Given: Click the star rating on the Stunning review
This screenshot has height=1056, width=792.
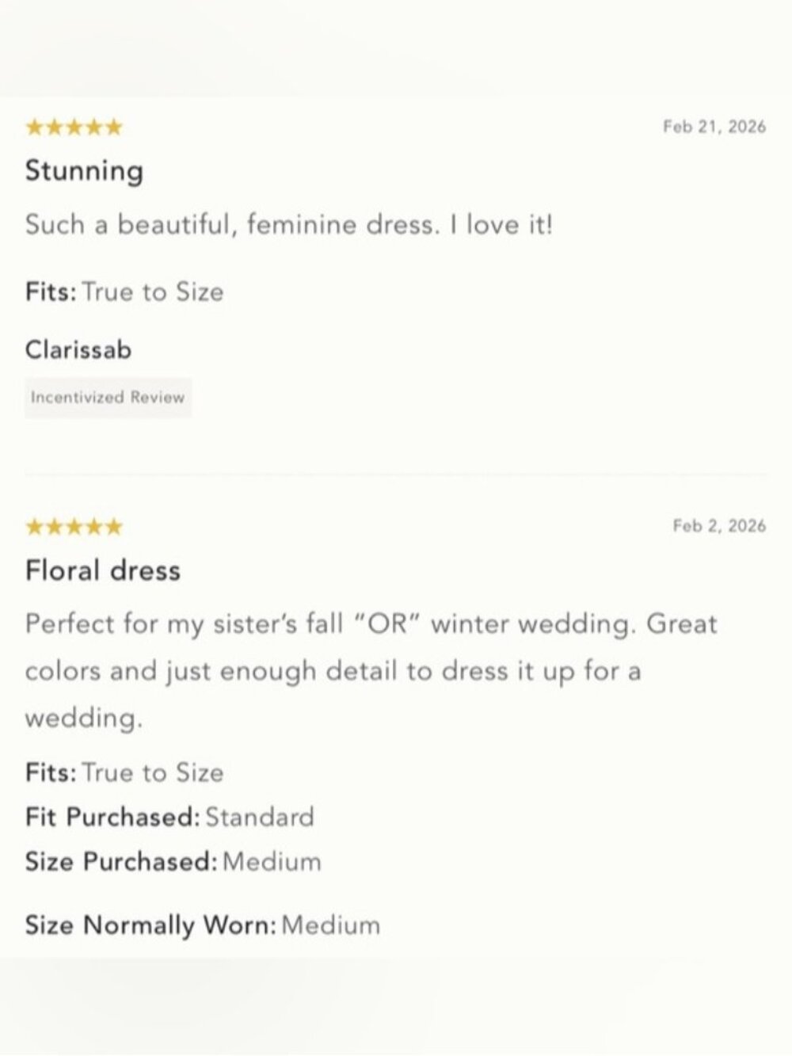Looking at the screenshot, I should point(74,127).
